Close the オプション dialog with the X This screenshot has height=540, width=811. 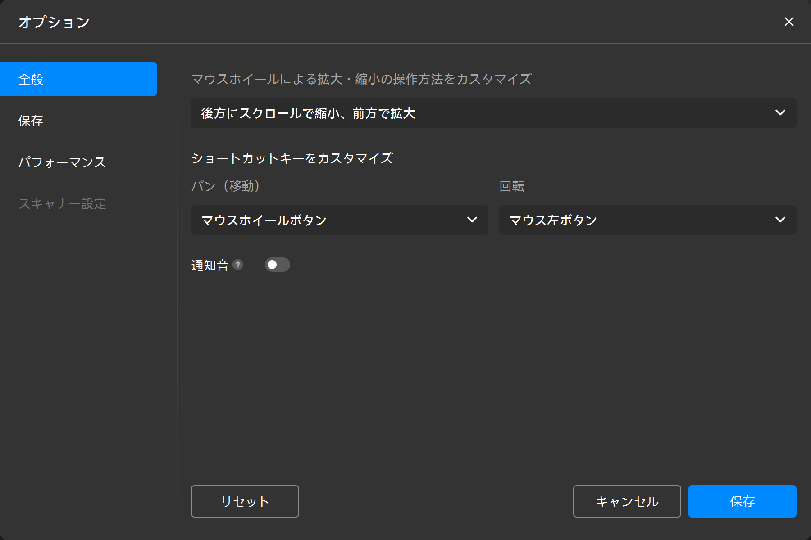[x=788, y=22]
